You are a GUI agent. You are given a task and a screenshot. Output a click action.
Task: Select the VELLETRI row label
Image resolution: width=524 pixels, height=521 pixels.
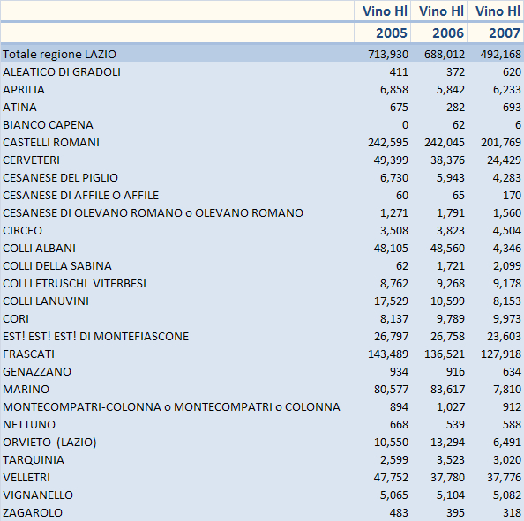point(26,478)
